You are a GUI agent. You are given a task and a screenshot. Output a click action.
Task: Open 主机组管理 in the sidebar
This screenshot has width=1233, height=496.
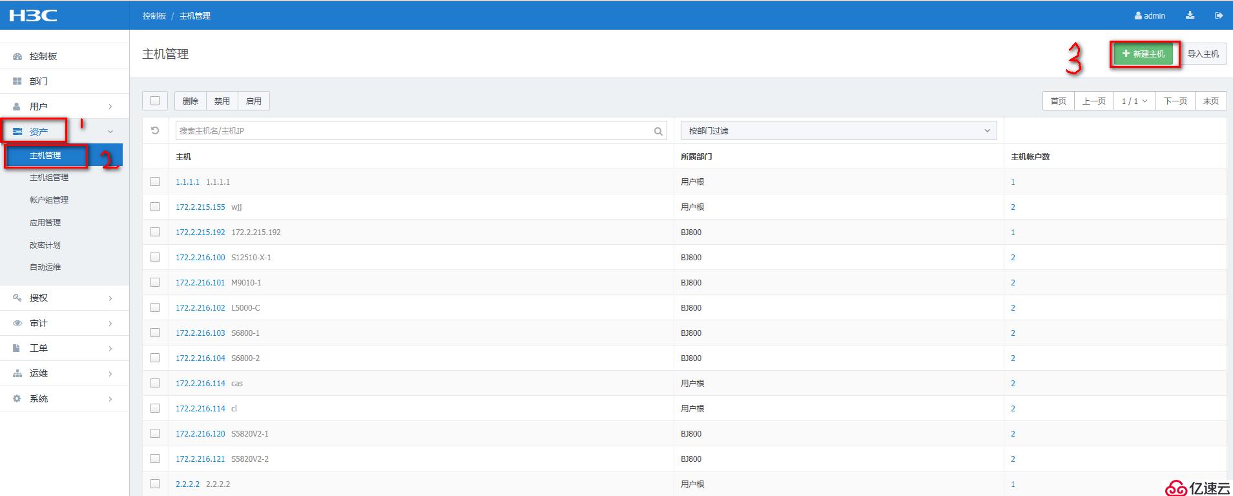coord(49,178)
